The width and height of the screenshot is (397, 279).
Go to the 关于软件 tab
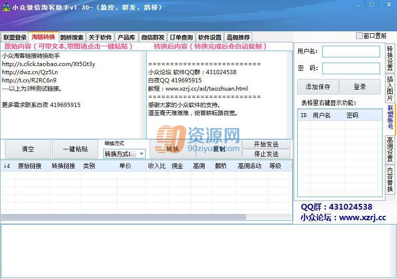[100, 38]
